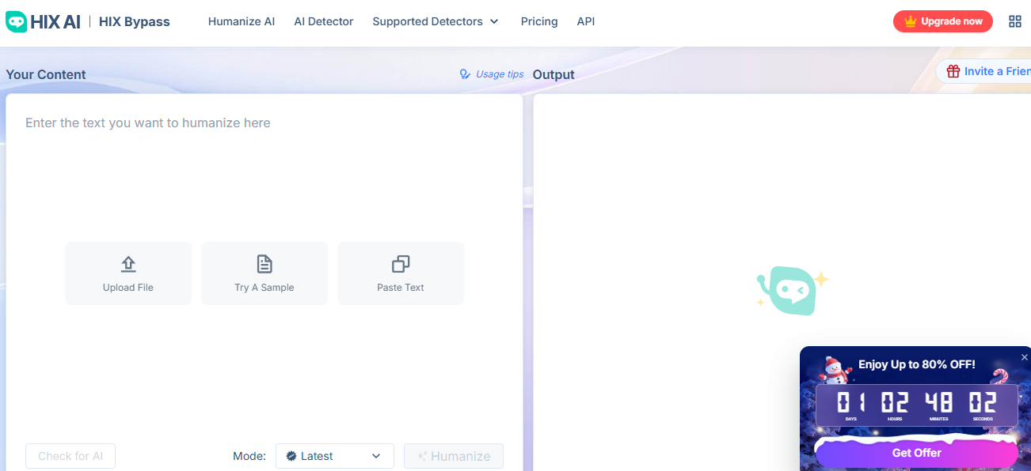Viewport: 1031px width, 471px height.
Task: Click the Output heading
Action: [x=554, y=74]
